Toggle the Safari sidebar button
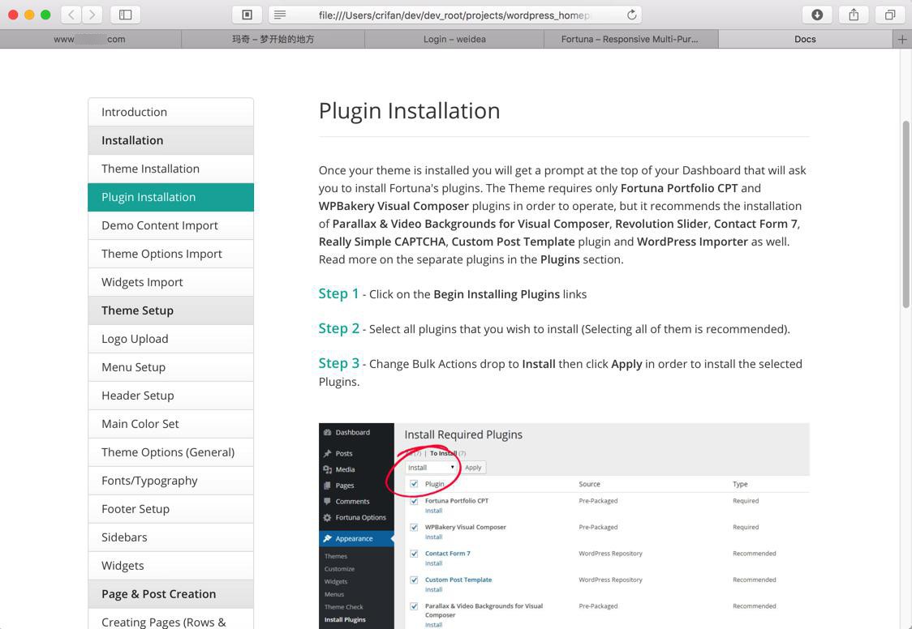 click(x=125, y=15)
